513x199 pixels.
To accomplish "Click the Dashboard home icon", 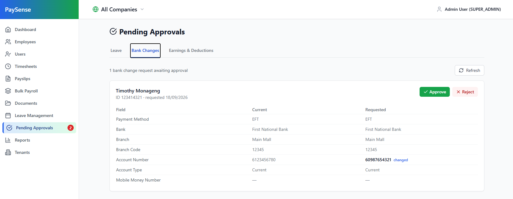I will pos(8,29).
